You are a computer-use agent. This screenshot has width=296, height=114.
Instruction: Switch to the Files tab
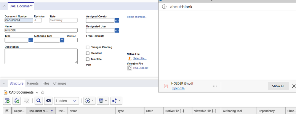(46, 83)
